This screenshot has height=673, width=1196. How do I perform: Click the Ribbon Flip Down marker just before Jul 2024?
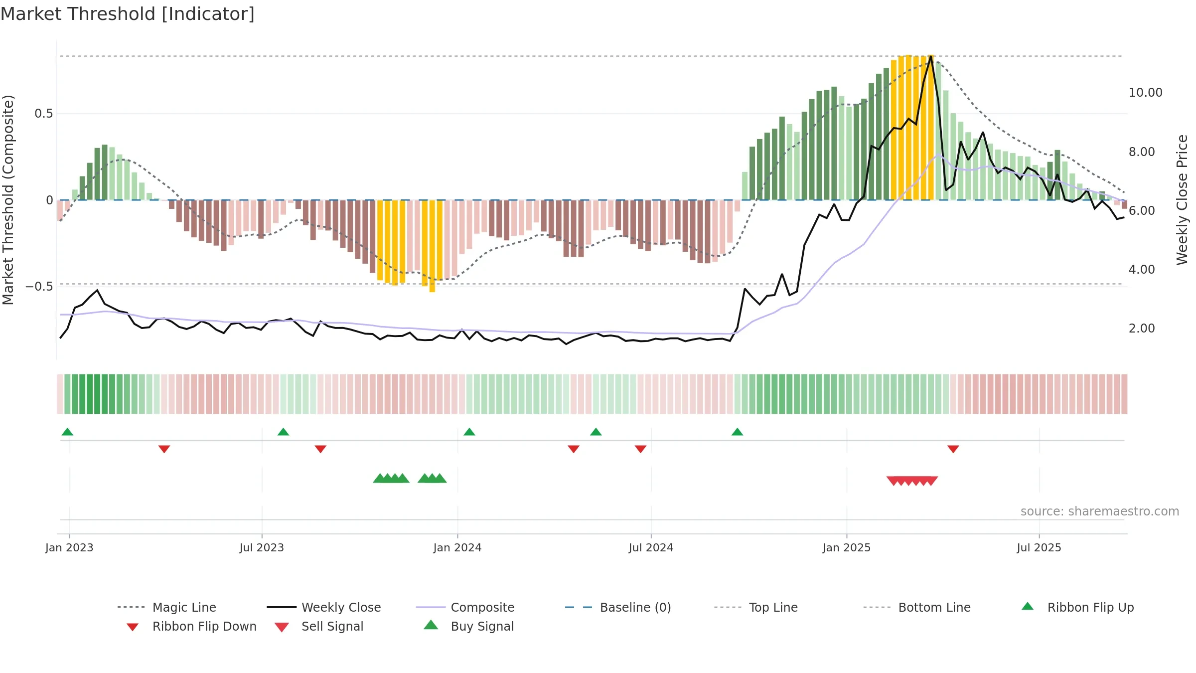pyautogui.click(x=641, y=449)
